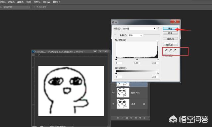The image size is (212, 127).
Task: Open the Preset (预设) dropdown
Action: (139, 29)
